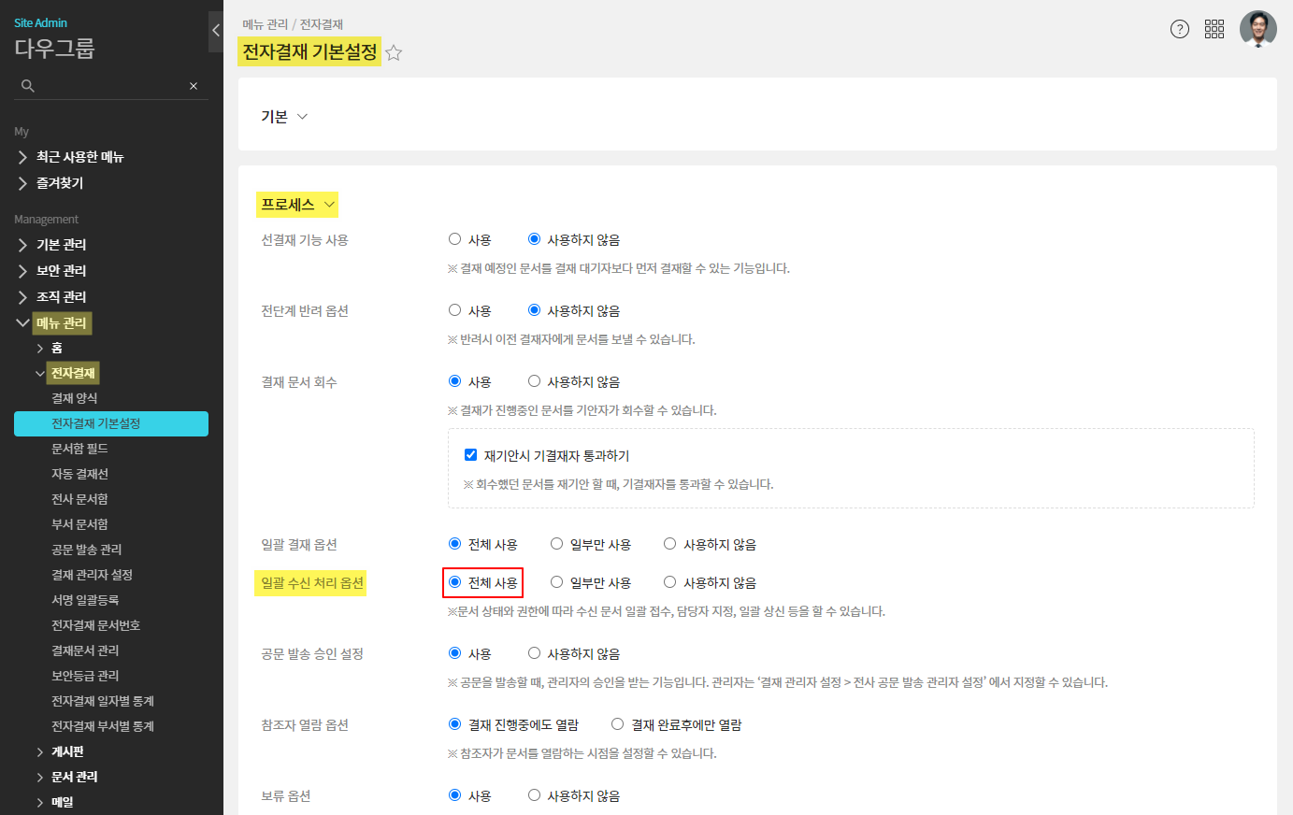
Task: Expand the 게시판 menu tree item
Action: (x=40, y=751)
